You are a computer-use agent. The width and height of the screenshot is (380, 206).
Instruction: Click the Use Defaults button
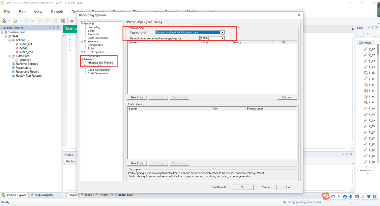(x=219, y=187)
